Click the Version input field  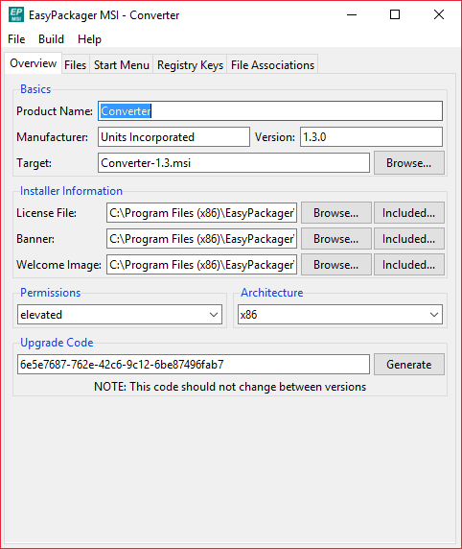371,137
